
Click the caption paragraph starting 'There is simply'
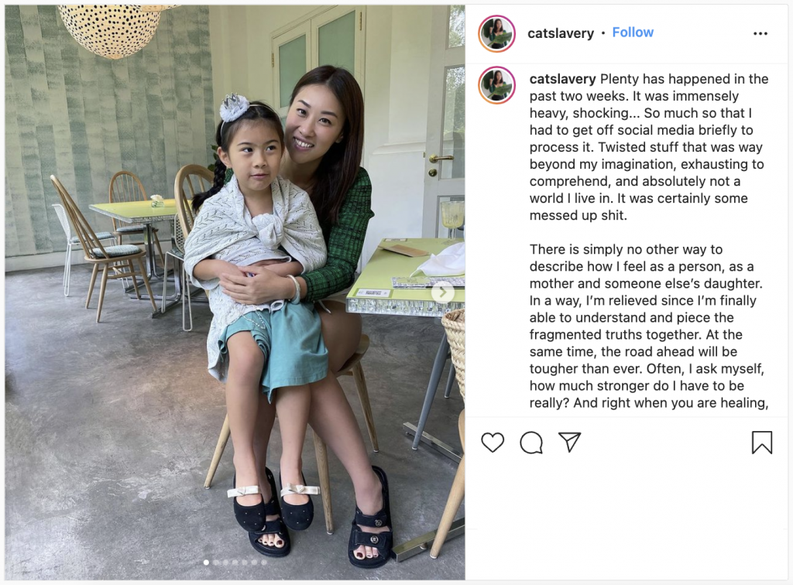tap(648, 326)
